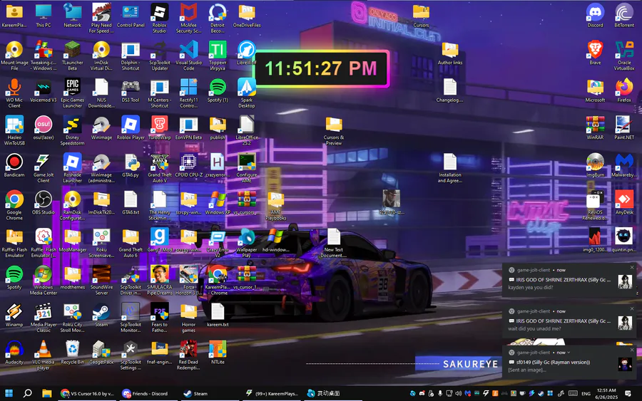Open the "kayden yea you did?" notification

(569, 280)
